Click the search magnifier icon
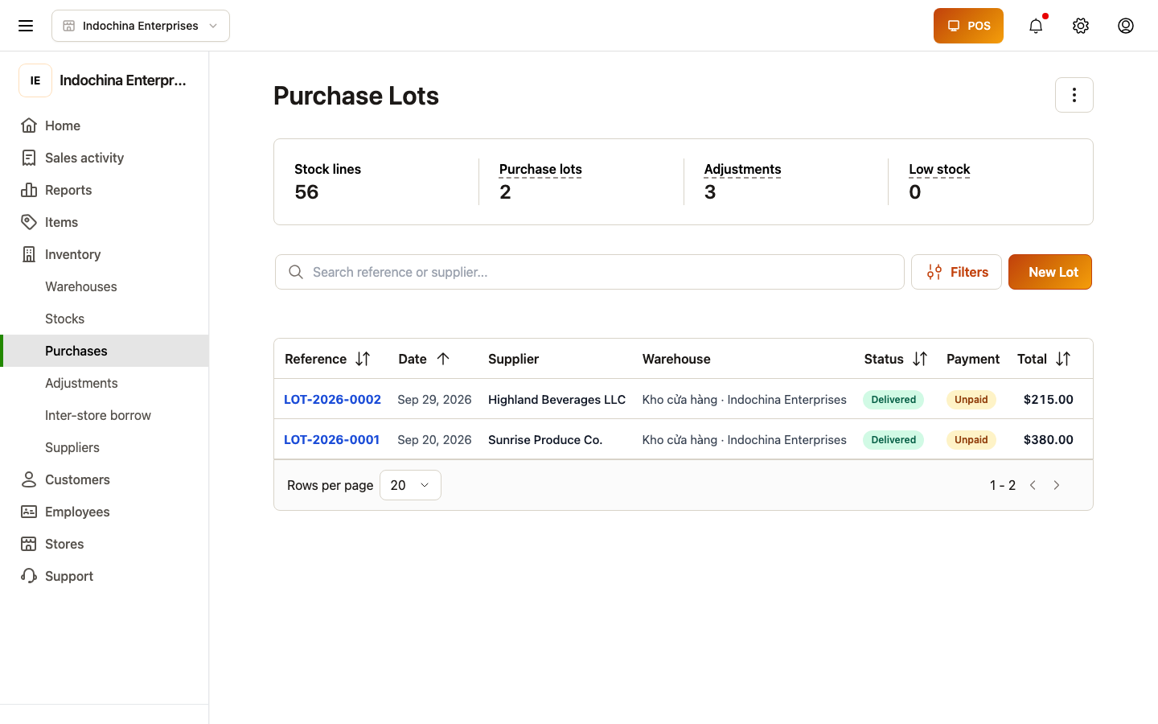The width and height of the screenshot is (1158, 724). [x=296, y=272]
